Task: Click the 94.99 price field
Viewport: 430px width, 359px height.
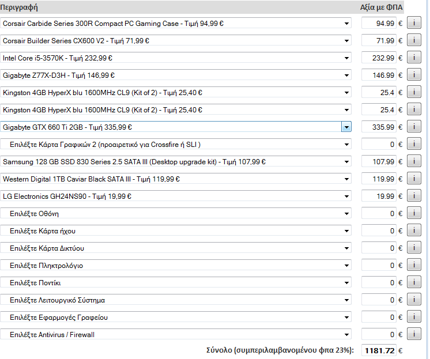Action: [x=379, y=23]
